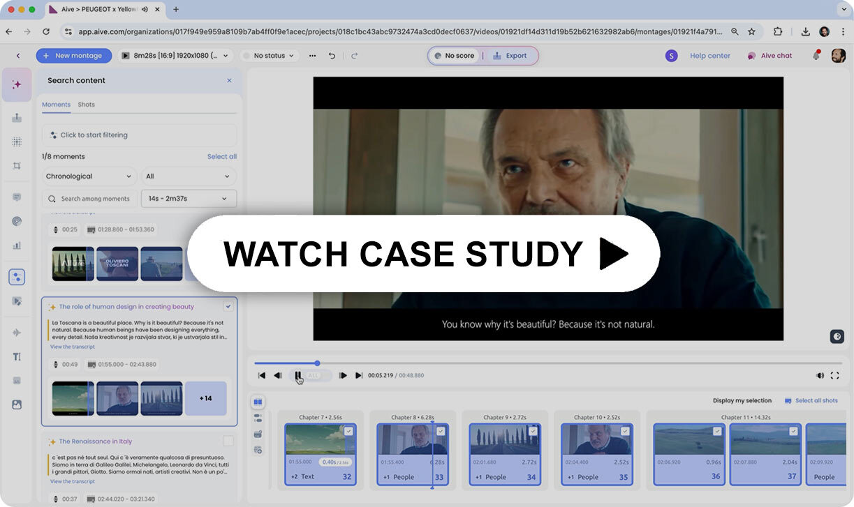The width and height of the screenshot is (854, 507).
Task: Toggle the dark overlay button beside preview
Action: pos(837,336)
